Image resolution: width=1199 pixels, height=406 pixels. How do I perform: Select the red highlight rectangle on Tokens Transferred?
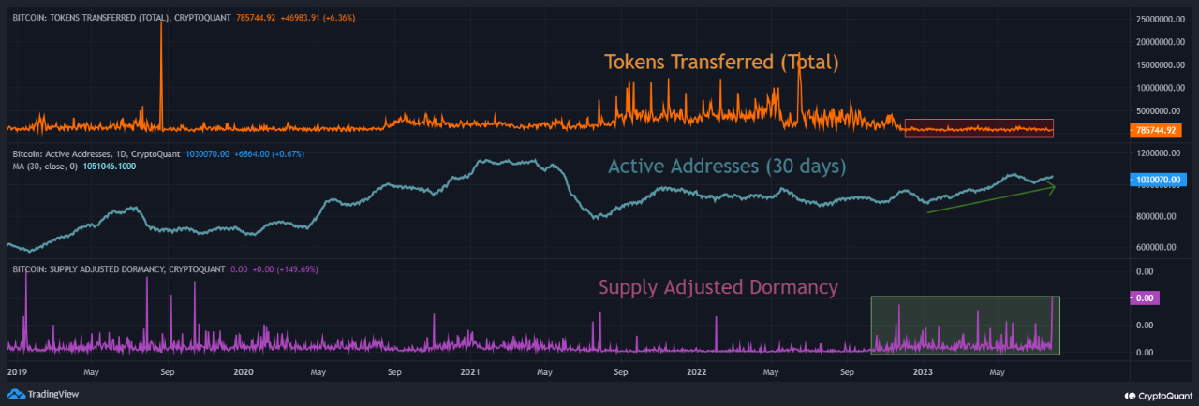pos(979,128)
